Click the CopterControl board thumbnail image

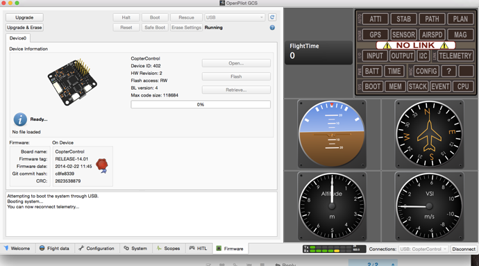pyautogui.click(x=72, y=82)
